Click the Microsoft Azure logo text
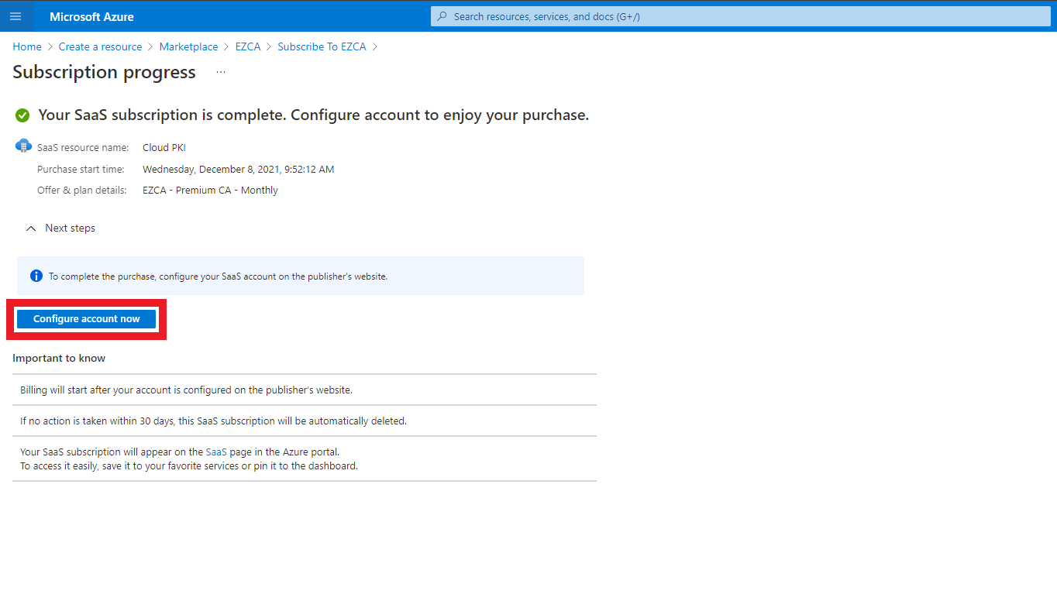 coord(91,16)
